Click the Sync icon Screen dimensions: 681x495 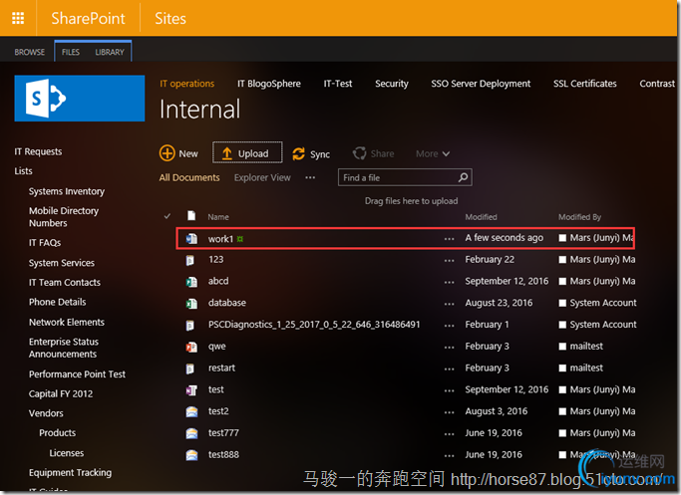(299, 153)
